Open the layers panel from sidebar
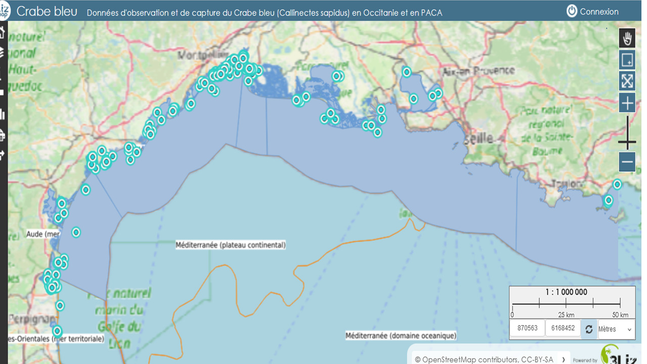This screenshot has width=647, height=364. coord(2,52)
